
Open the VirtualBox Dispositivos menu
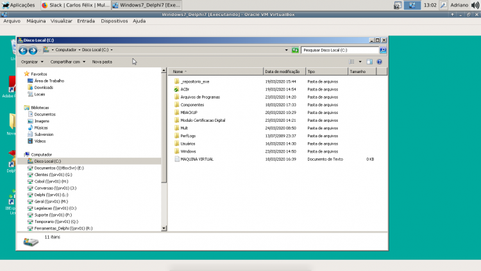point(114,21)
